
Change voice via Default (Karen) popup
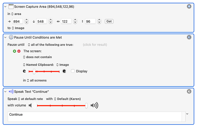(x=67, y=99)
